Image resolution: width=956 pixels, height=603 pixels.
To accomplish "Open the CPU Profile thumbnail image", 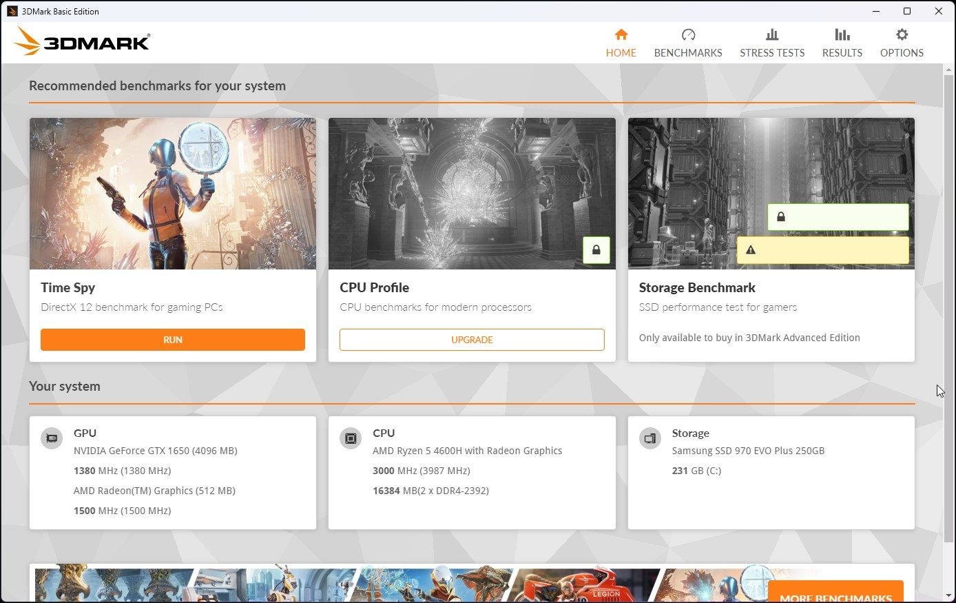I will (x=472, y=194).
